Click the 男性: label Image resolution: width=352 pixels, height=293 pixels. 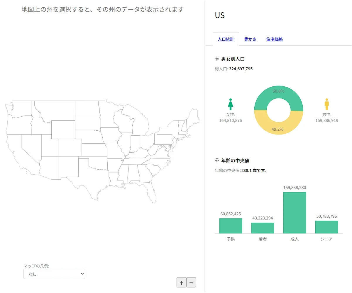[327, 115]
